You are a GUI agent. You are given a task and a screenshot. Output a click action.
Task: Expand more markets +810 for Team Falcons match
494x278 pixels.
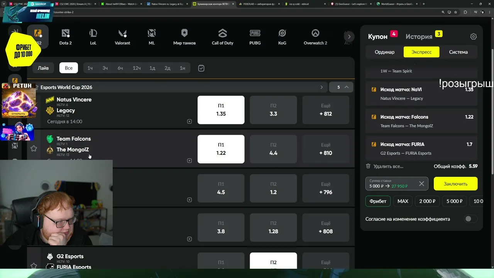(x=326, y=149)
